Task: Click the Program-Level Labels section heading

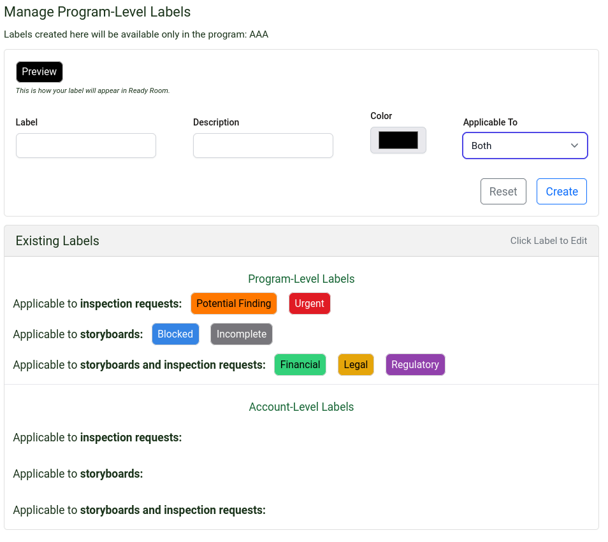Action: pos(301,279)
